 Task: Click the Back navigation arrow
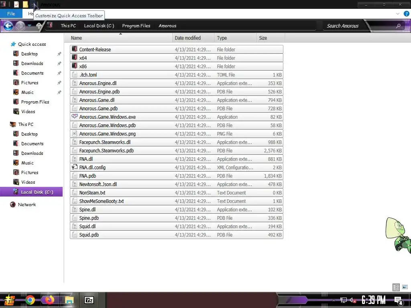(8, 26)
